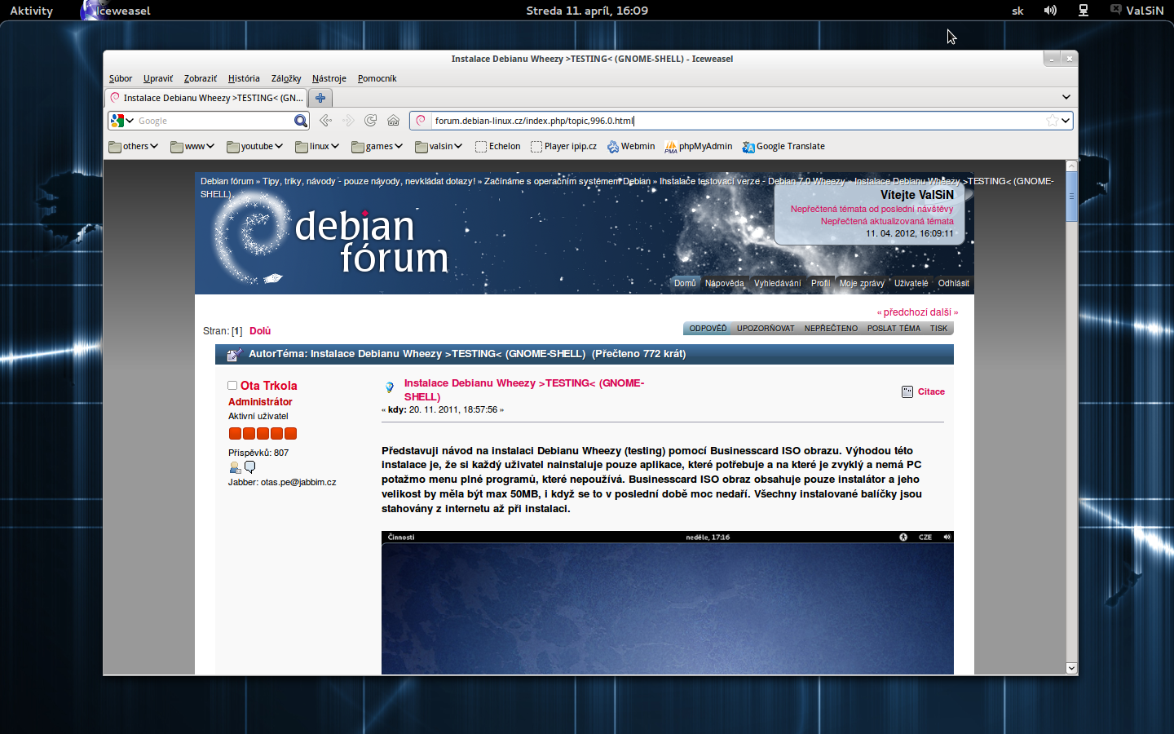1174x734 pixels.
Task: Open the search engine selector dropdown
Action: pyautogui.click(x=122, y=121)
